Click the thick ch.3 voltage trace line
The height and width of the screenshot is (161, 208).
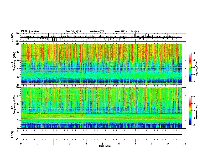point(101,135)
